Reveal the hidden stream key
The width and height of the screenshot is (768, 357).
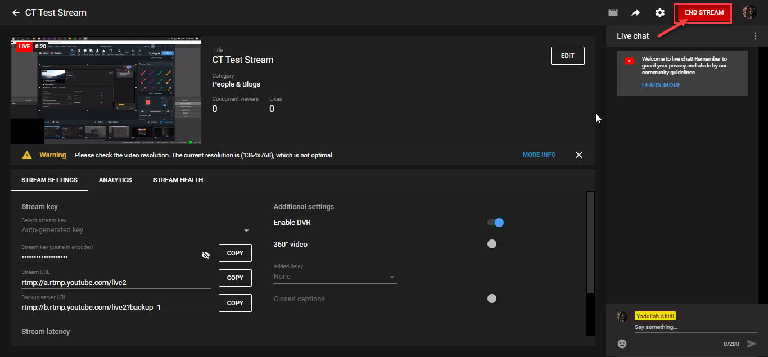click(x=206, y=255)
